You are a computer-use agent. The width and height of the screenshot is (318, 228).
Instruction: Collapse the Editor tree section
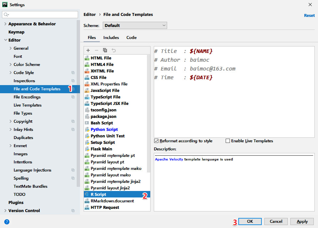[6, 40]
